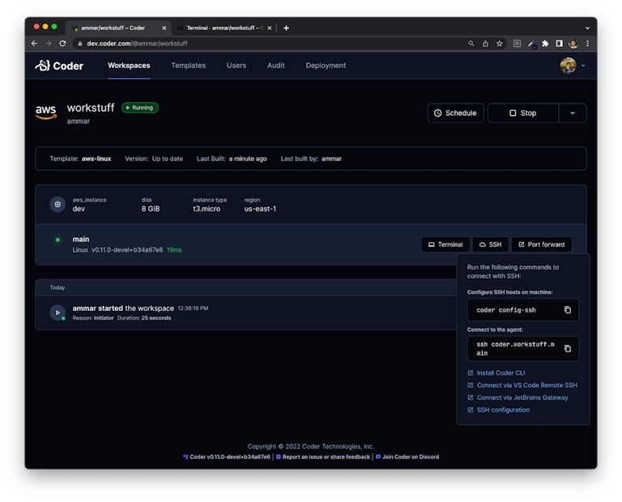Viewport: 622px width, 502px height.
Task: Open Connect via VS Code Remote SSH link
Action: (526, 385)
